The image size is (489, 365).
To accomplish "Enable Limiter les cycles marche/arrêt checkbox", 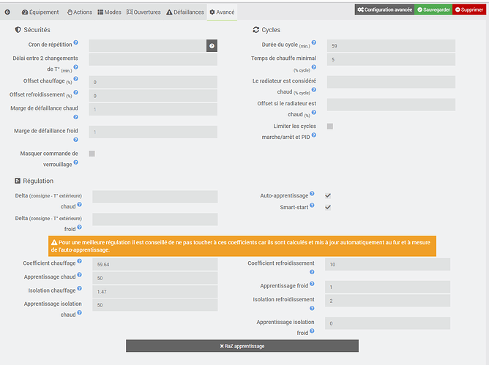I will tap(330, 127).
